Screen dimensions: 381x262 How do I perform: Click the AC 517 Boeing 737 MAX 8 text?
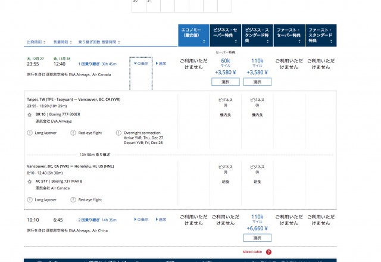tap(59, 181)
